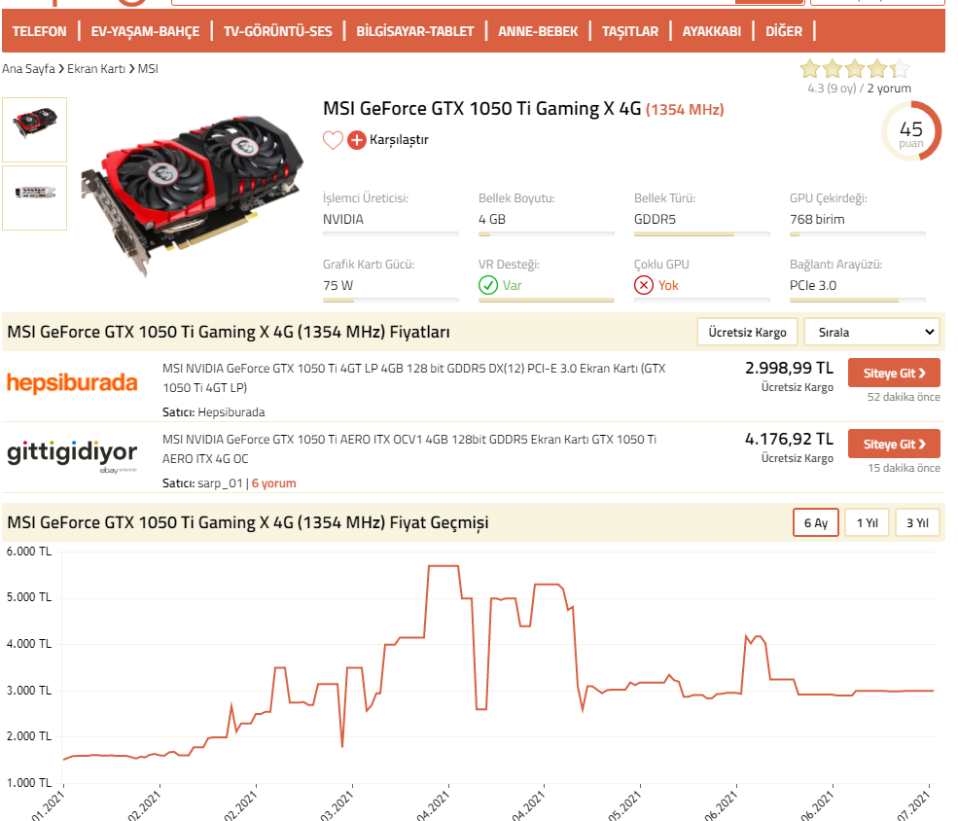Open the EV-YAŞAM-BAHÇE menu
Image resolution: width=958 pixels, height=821 pixels.
[x=146, y=31]
